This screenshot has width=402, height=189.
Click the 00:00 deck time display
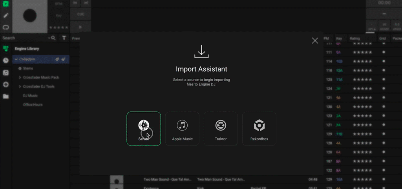coord(384,3)
